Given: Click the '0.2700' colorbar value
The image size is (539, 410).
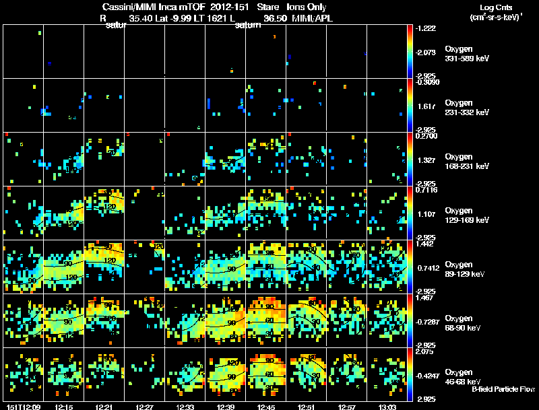Looking at the screenshot, I should (x=426, y=136).
